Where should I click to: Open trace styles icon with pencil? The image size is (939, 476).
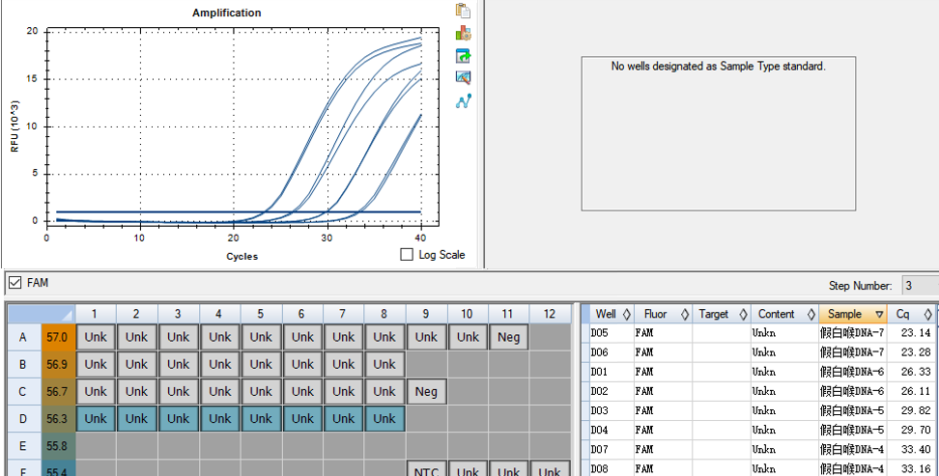point(463,78)
